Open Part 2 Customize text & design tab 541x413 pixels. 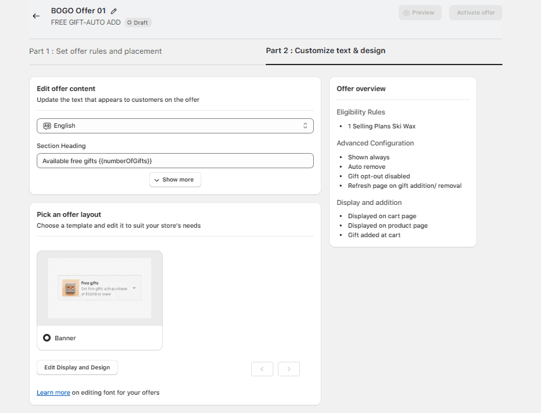tap(325, 51)
